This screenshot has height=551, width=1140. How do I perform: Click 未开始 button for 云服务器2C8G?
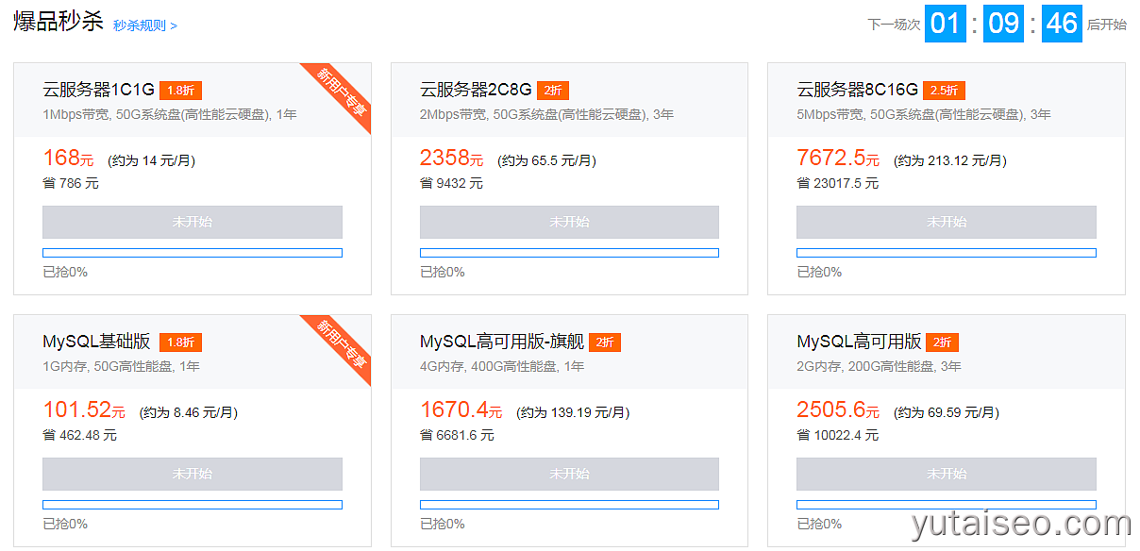click(x=569, y=222)
